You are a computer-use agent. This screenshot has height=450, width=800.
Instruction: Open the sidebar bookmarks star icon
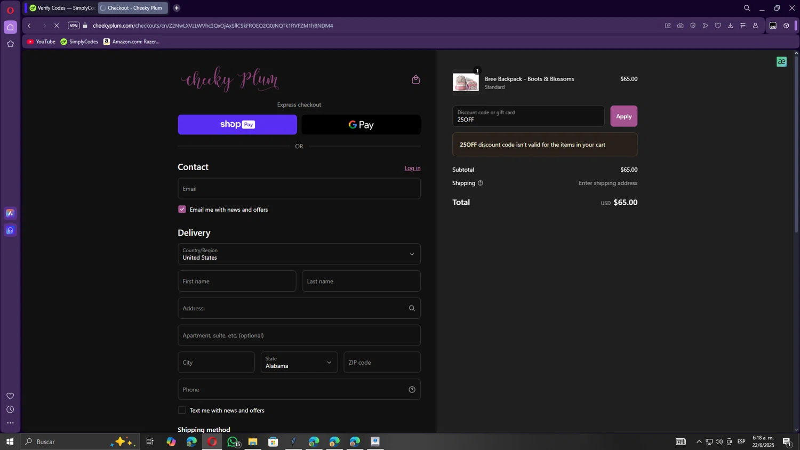point(10,44)
